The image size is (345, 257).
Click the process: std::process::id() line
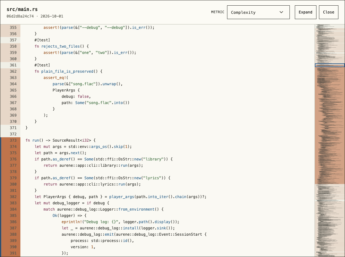tap(102, 240)
